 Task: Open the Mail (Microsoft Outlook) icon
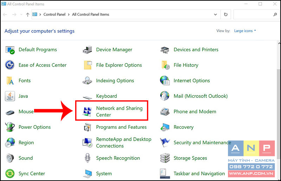click(165, 96)
